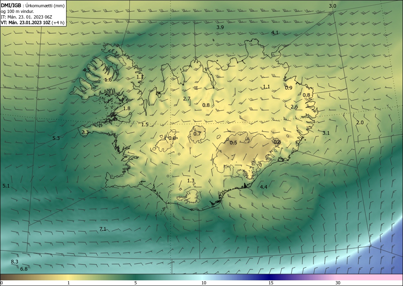This screenshot has width=403, height=286.
Task: Click the 0.9 value label
Action: pyautogui.click(x=289, y=88)
